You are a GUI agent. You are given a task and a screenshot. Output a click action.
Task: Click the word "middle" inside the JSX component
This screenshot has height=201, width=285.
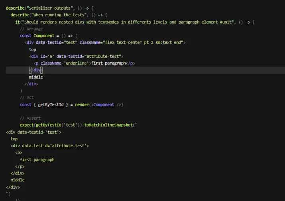36,77
